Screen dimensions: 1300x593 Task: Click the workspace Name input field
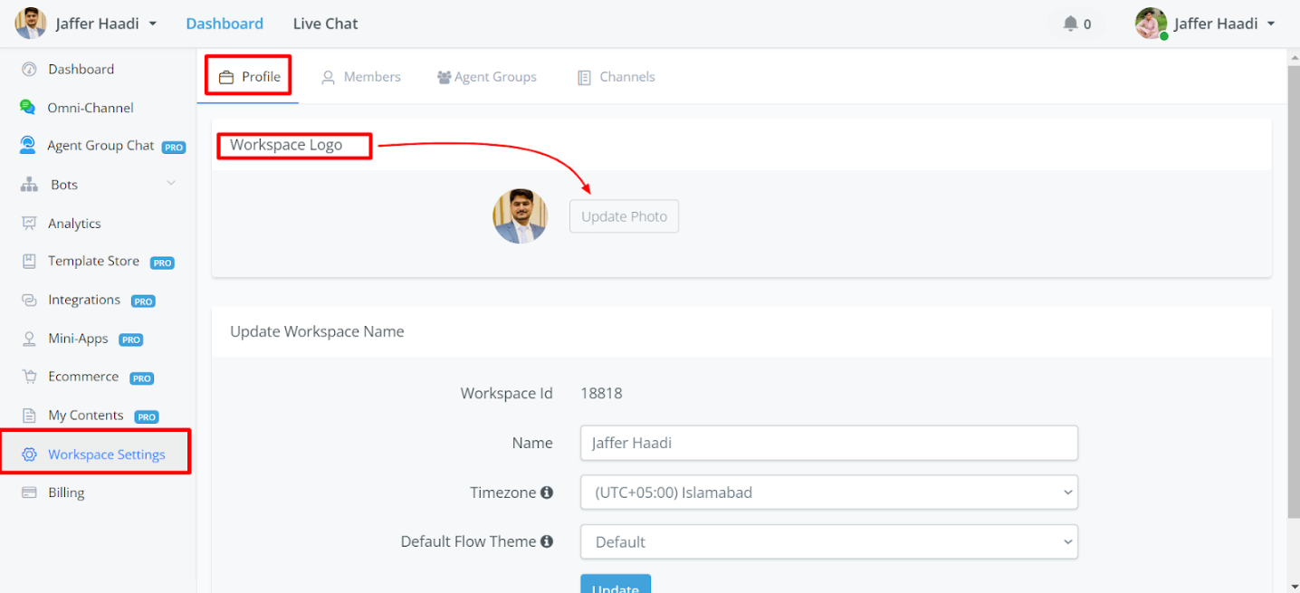(x=828, y=443)
